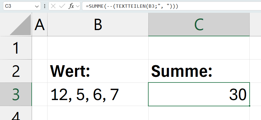Open the dropdown chevron next to fx
Image resolution: width=261 pixels, height=120 pixels.
(x=78, y=6)
